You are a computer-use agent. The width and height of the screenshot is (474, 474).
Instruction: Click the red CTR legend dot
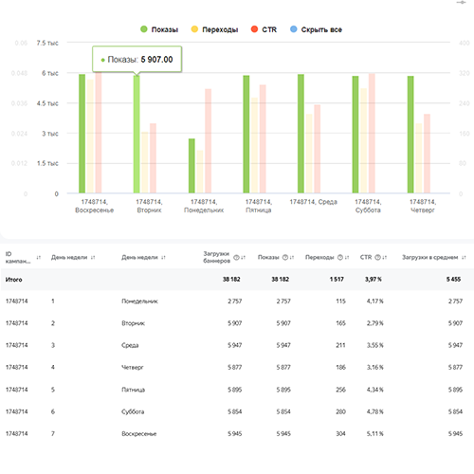[254, 29]
